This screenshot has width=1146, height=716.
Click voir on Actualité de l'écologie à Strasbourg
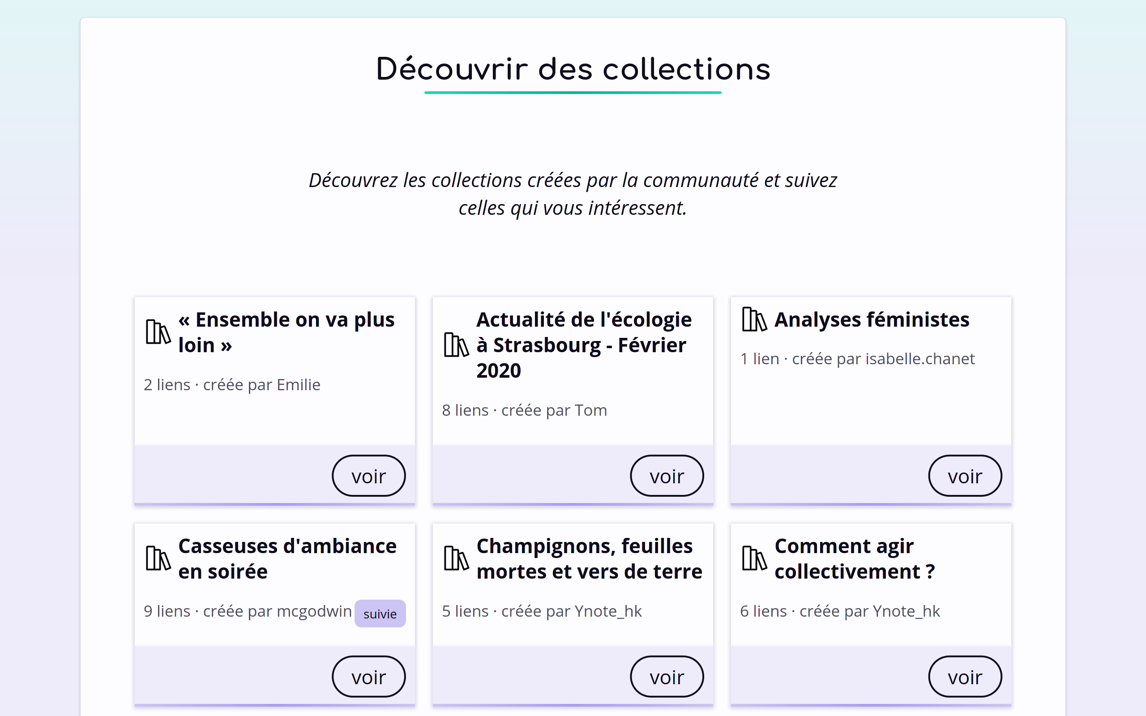[667, 475]
